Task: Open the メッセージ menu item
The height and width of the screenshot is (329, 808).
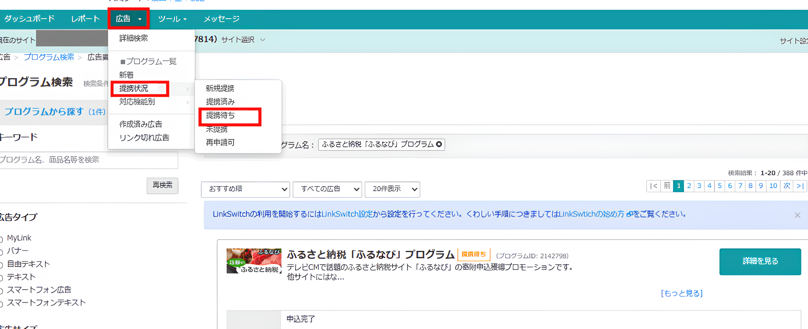Action: point(222,19)
